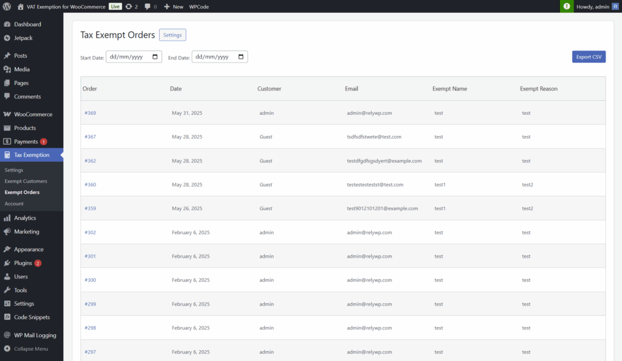
Task: Open order #301 link
Action: click(x=90, y=256)
